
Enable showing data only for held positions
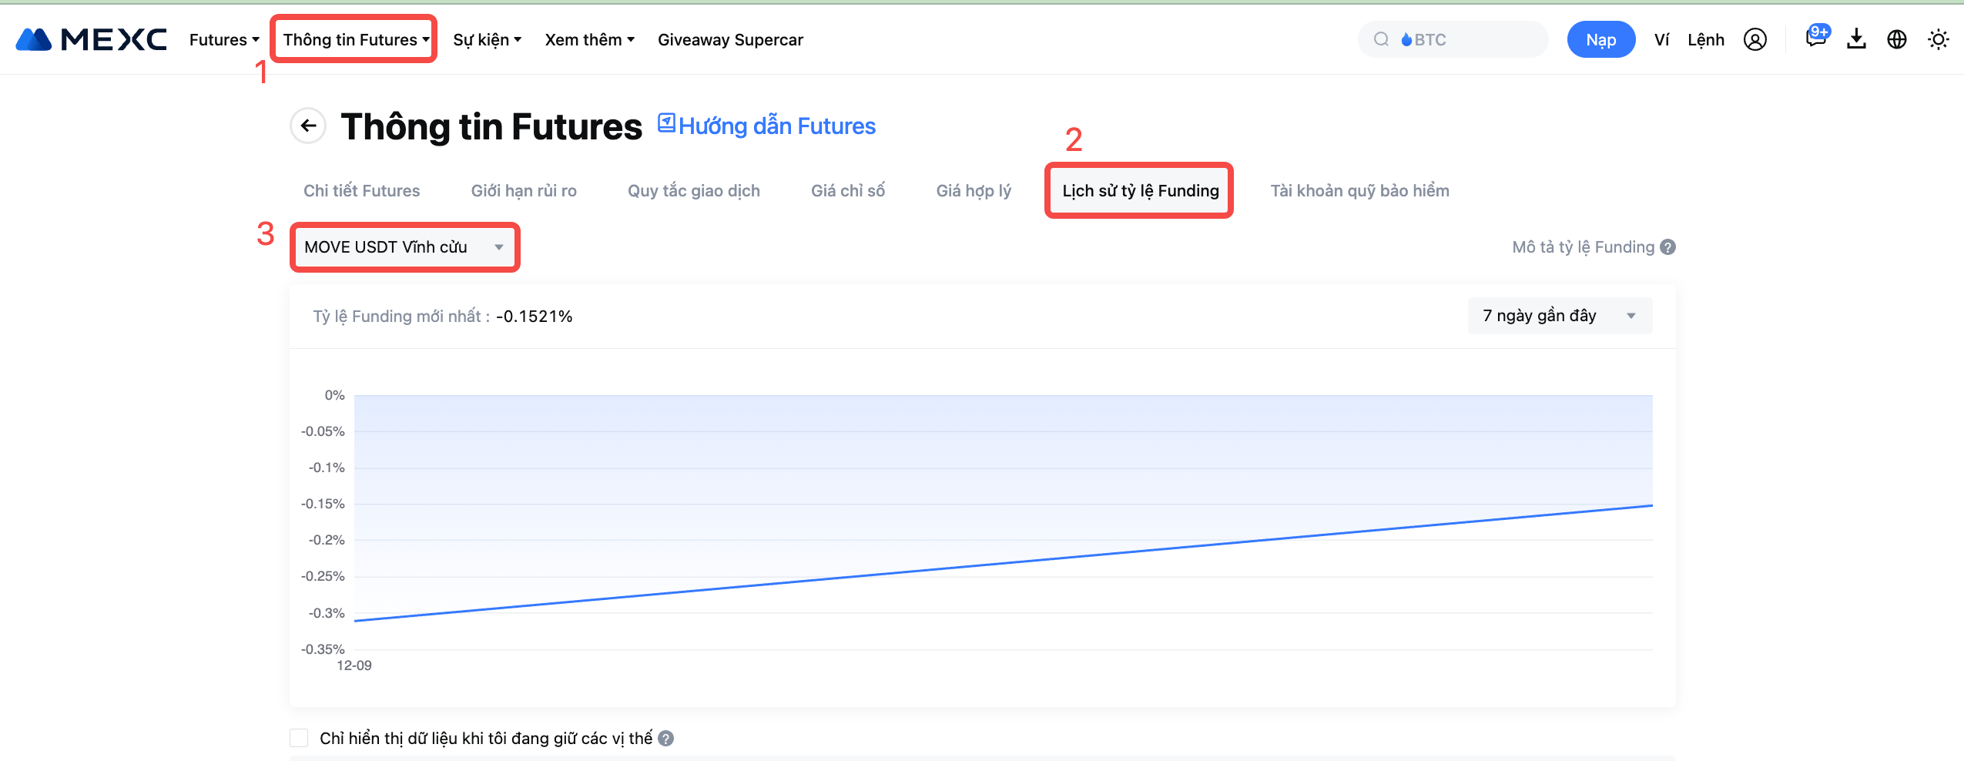299,738
